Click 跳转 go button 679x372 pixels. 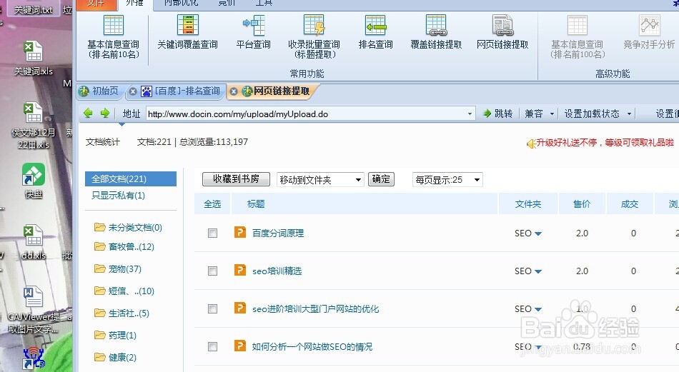click(x=498, y=114)
